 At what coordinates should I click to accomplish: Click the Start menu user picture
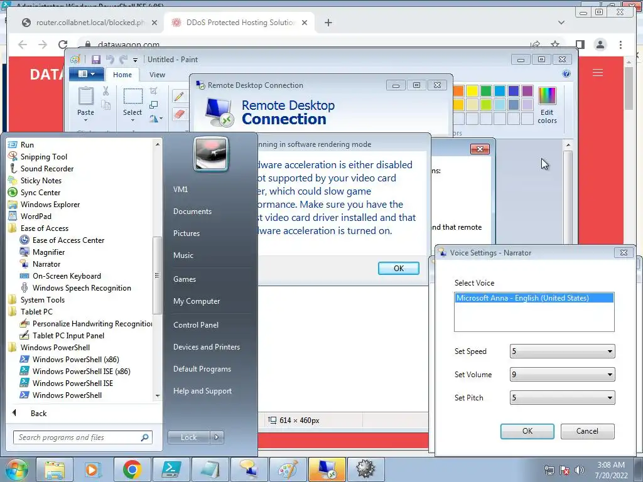[x=211, y=154]
